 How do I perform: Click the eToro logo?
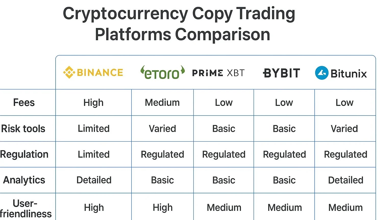(163, 73)
